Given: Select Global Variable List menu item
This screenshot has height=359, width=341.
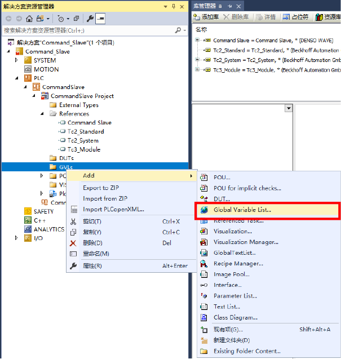Looking at the screenshot, I should tap(242, 210).
